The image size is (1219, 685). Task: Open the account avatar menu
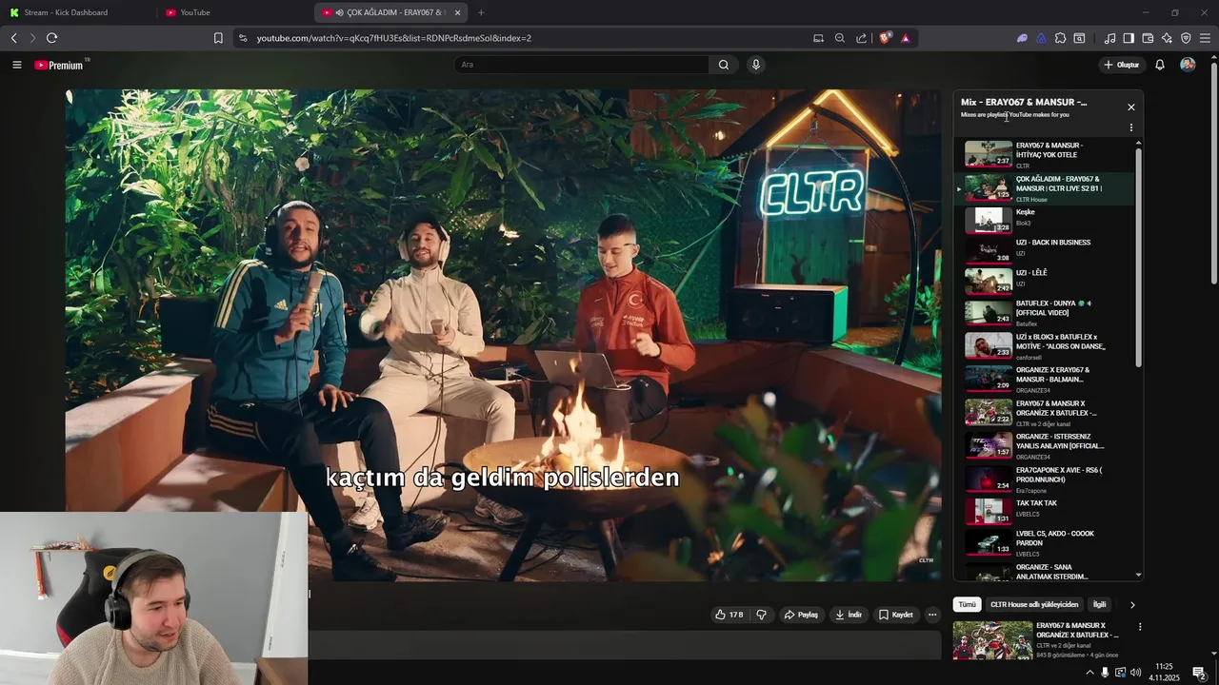(1188, 65)
